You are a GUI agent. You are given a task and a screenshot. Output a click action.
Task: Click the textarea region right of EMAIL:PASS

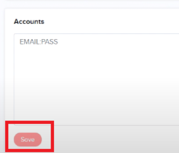[x=118, y=42]
